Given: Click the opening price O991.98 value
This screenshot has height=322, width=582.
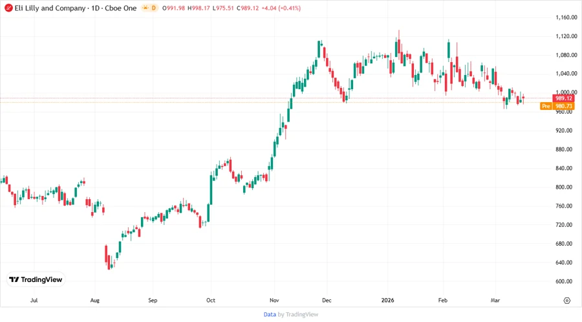Looking at the screenshot, I should (x=173, y=8).
